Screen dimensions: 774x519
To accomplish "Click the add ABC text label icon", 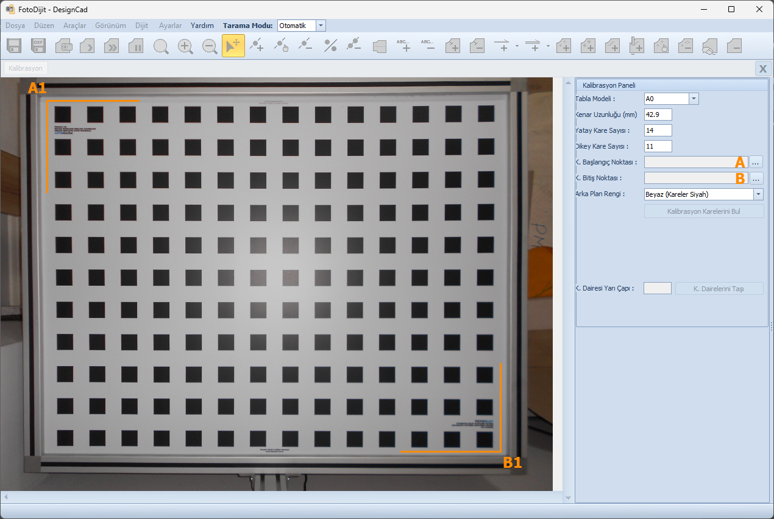I will click(x=403, y=46).
